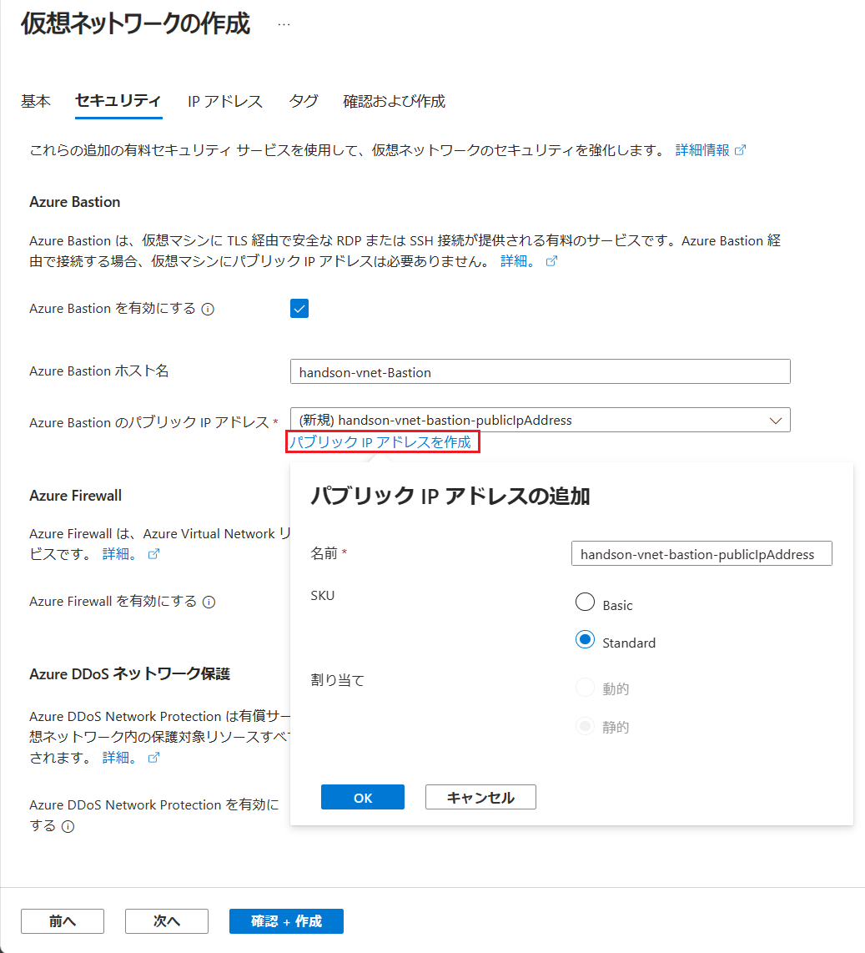This screenshot has width=865, height=953.
Task: Open the 詳細 link under Azure DDoS
Action: tap(119, 758)
